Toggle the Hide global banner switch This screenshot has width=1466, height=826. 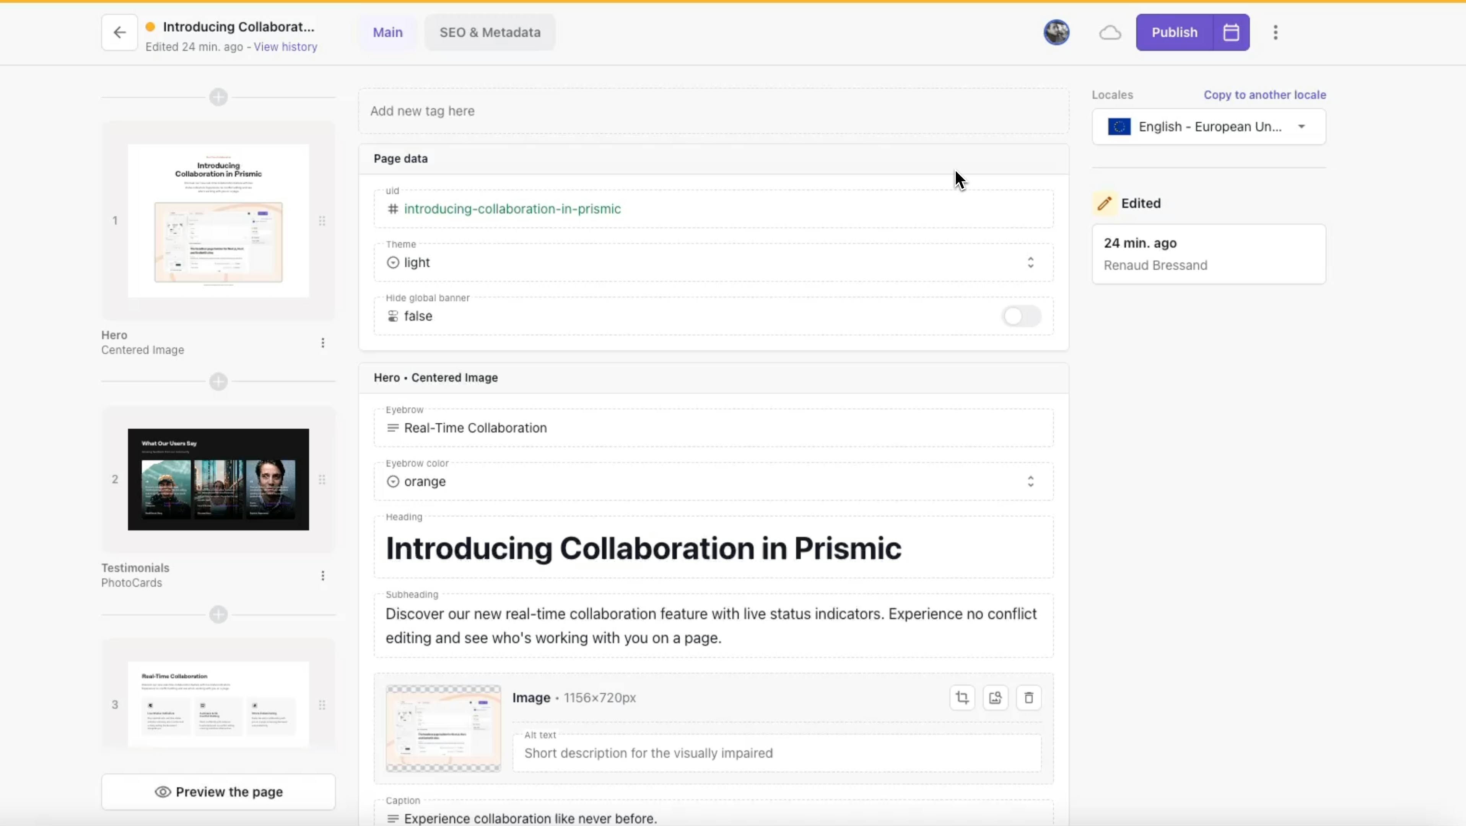(1022, 316)
